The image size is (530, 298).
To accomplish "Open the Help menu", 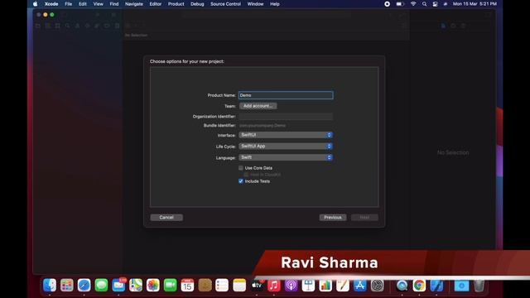I will (274, 4).
